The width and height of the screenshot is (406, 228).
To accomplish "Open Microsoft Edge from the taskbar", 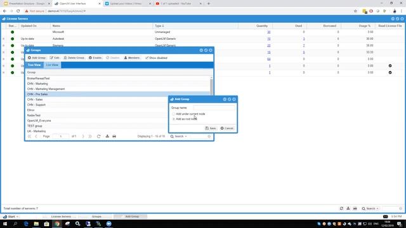I will tap(26, 224).
